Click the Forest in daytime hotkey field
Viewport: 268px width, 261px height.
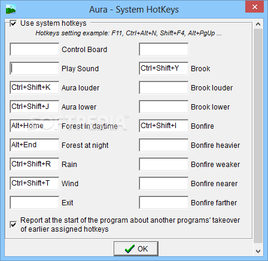(35, 126)
